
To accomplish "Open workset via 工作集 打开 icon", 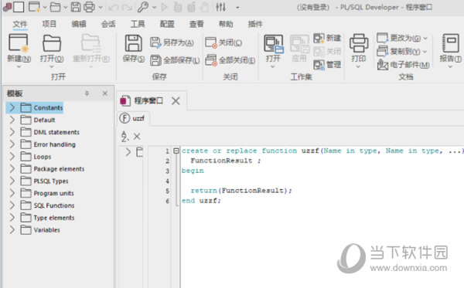I will click(274, 44).
